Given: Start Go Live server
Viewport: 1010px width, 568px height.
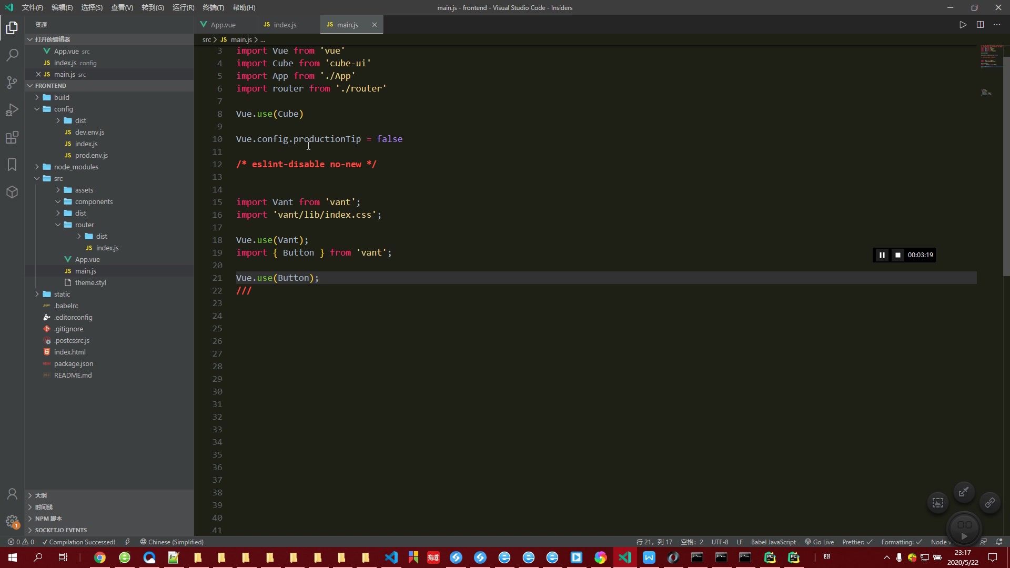Looking at the screenshot, I should click(819, 542).
